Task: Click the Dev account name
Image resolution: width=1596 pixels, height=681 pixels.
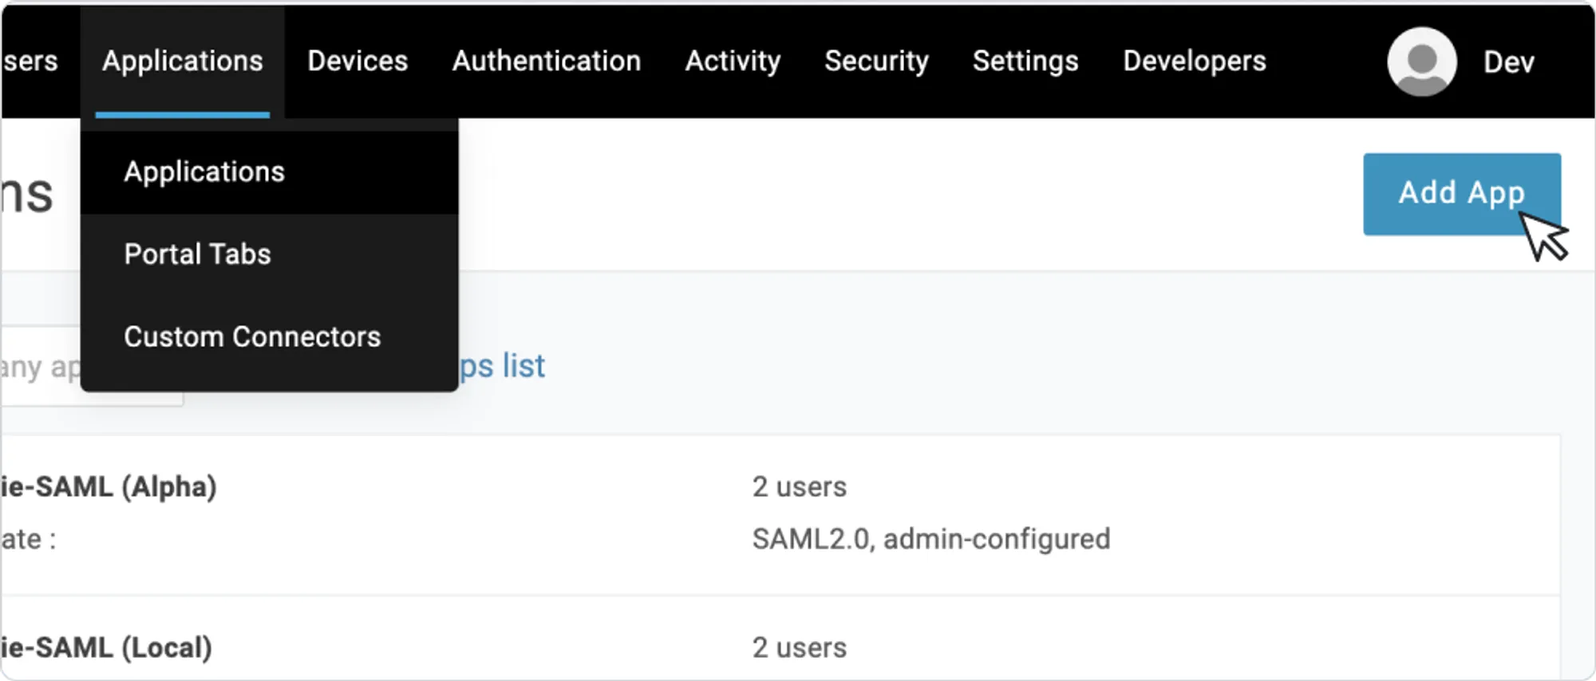Action: (x=1508, y=62)
